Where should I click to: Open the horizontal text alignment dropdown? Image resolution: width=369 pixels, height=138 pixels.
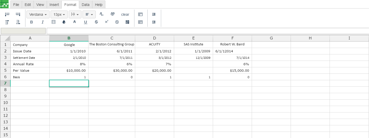pos(89,14)
